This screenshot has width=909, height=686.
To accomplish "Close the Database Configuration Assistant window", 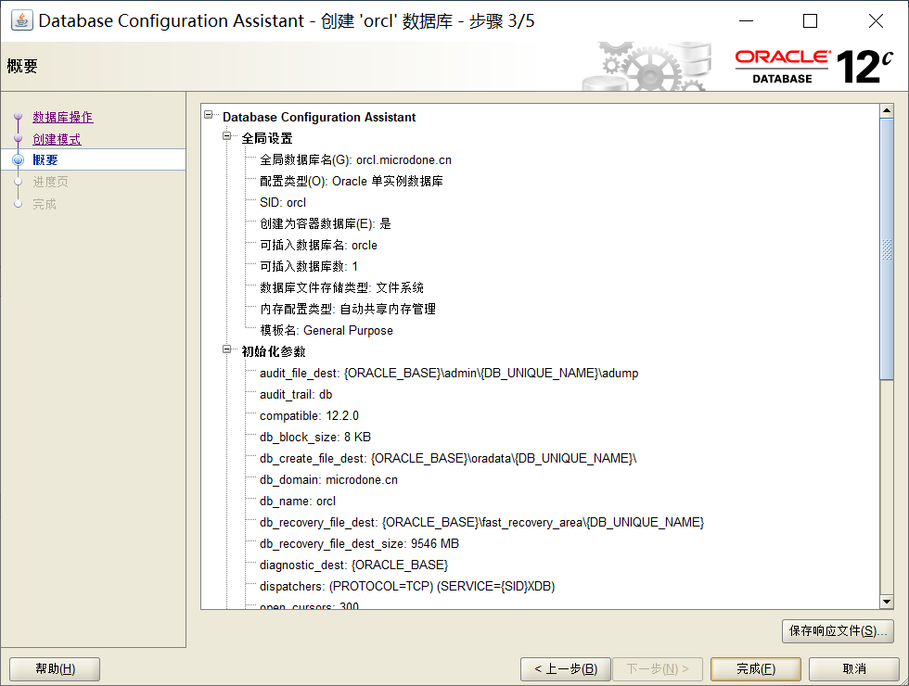I will tap(876, 20).
